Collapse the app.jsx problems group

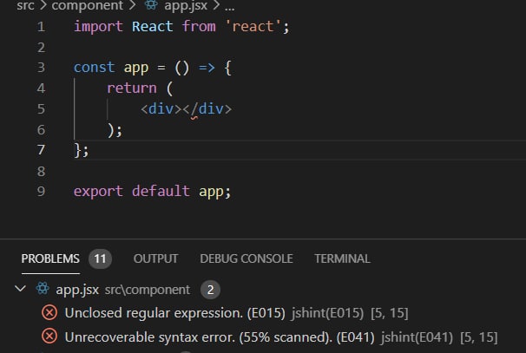tap(21, 289)
